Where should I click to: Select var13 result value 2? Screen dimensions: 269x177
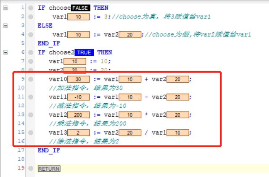coord(79,133)
